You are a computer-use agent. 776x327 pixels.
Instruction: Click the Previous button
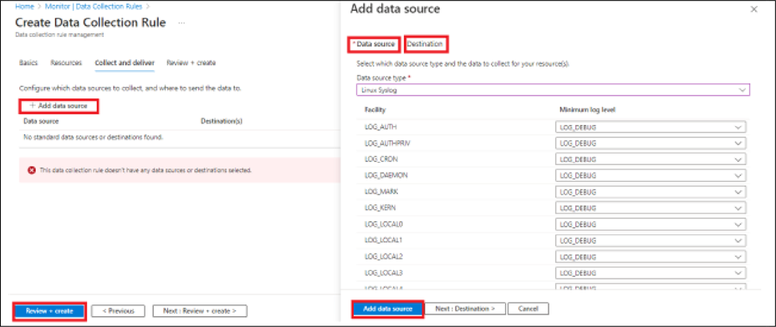(118, 310)
